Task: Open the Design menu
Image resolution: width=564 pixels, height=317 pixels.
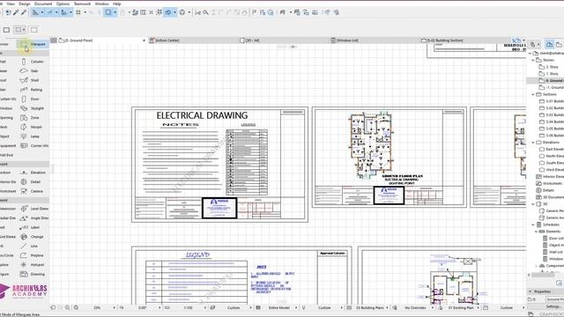Action: coord(25,4)
